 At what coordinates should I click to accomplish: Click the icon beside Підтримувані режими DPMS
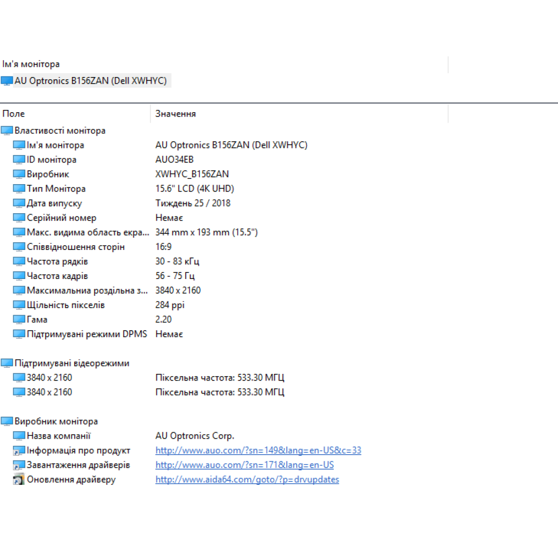[19, 334]
